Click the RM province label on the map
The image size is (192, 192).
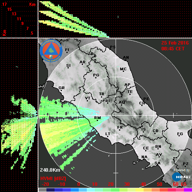pyautogui.click(x=98, y=118)
